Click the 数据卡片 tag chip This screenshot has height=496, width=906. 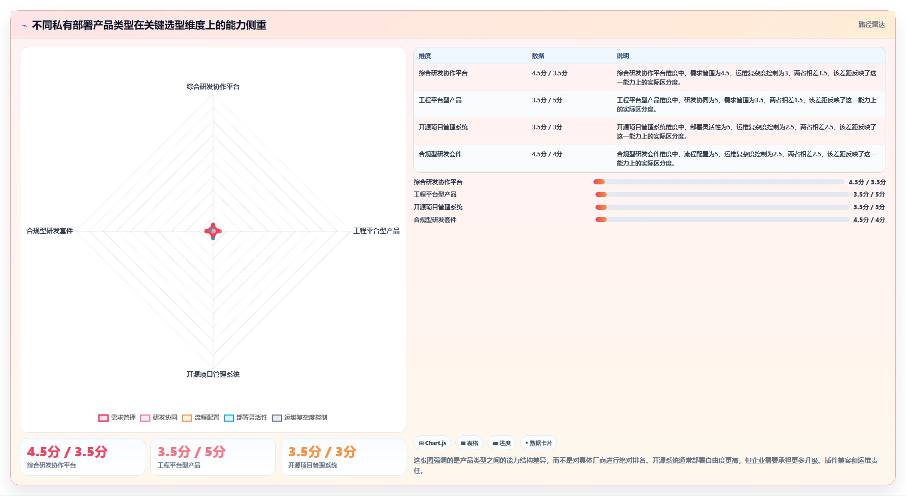point(538,443)
